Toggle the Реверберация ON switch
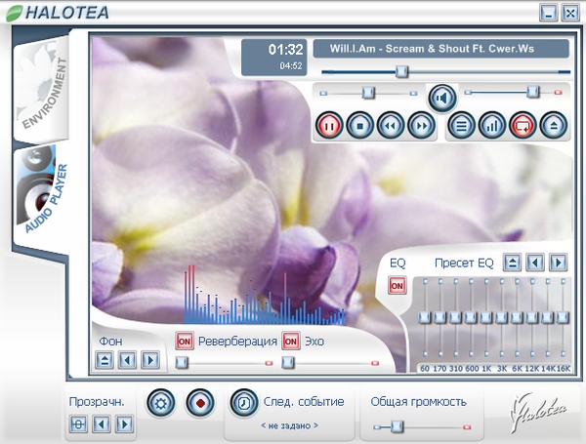Viewport: 586px width, 444px height. (185, 342)
